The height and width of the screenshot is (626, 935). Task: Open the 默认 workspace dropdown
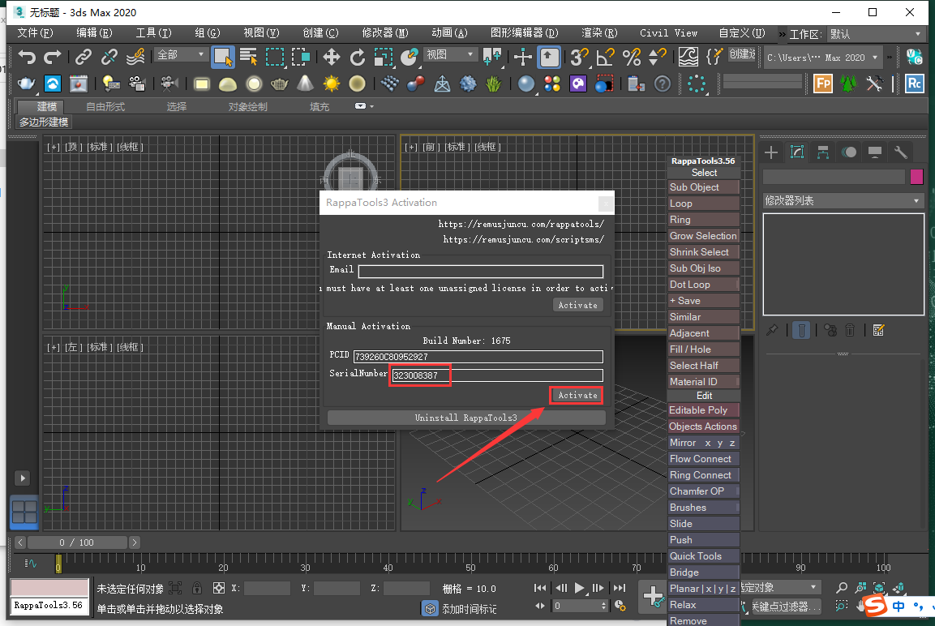click(x=875, y=34)
